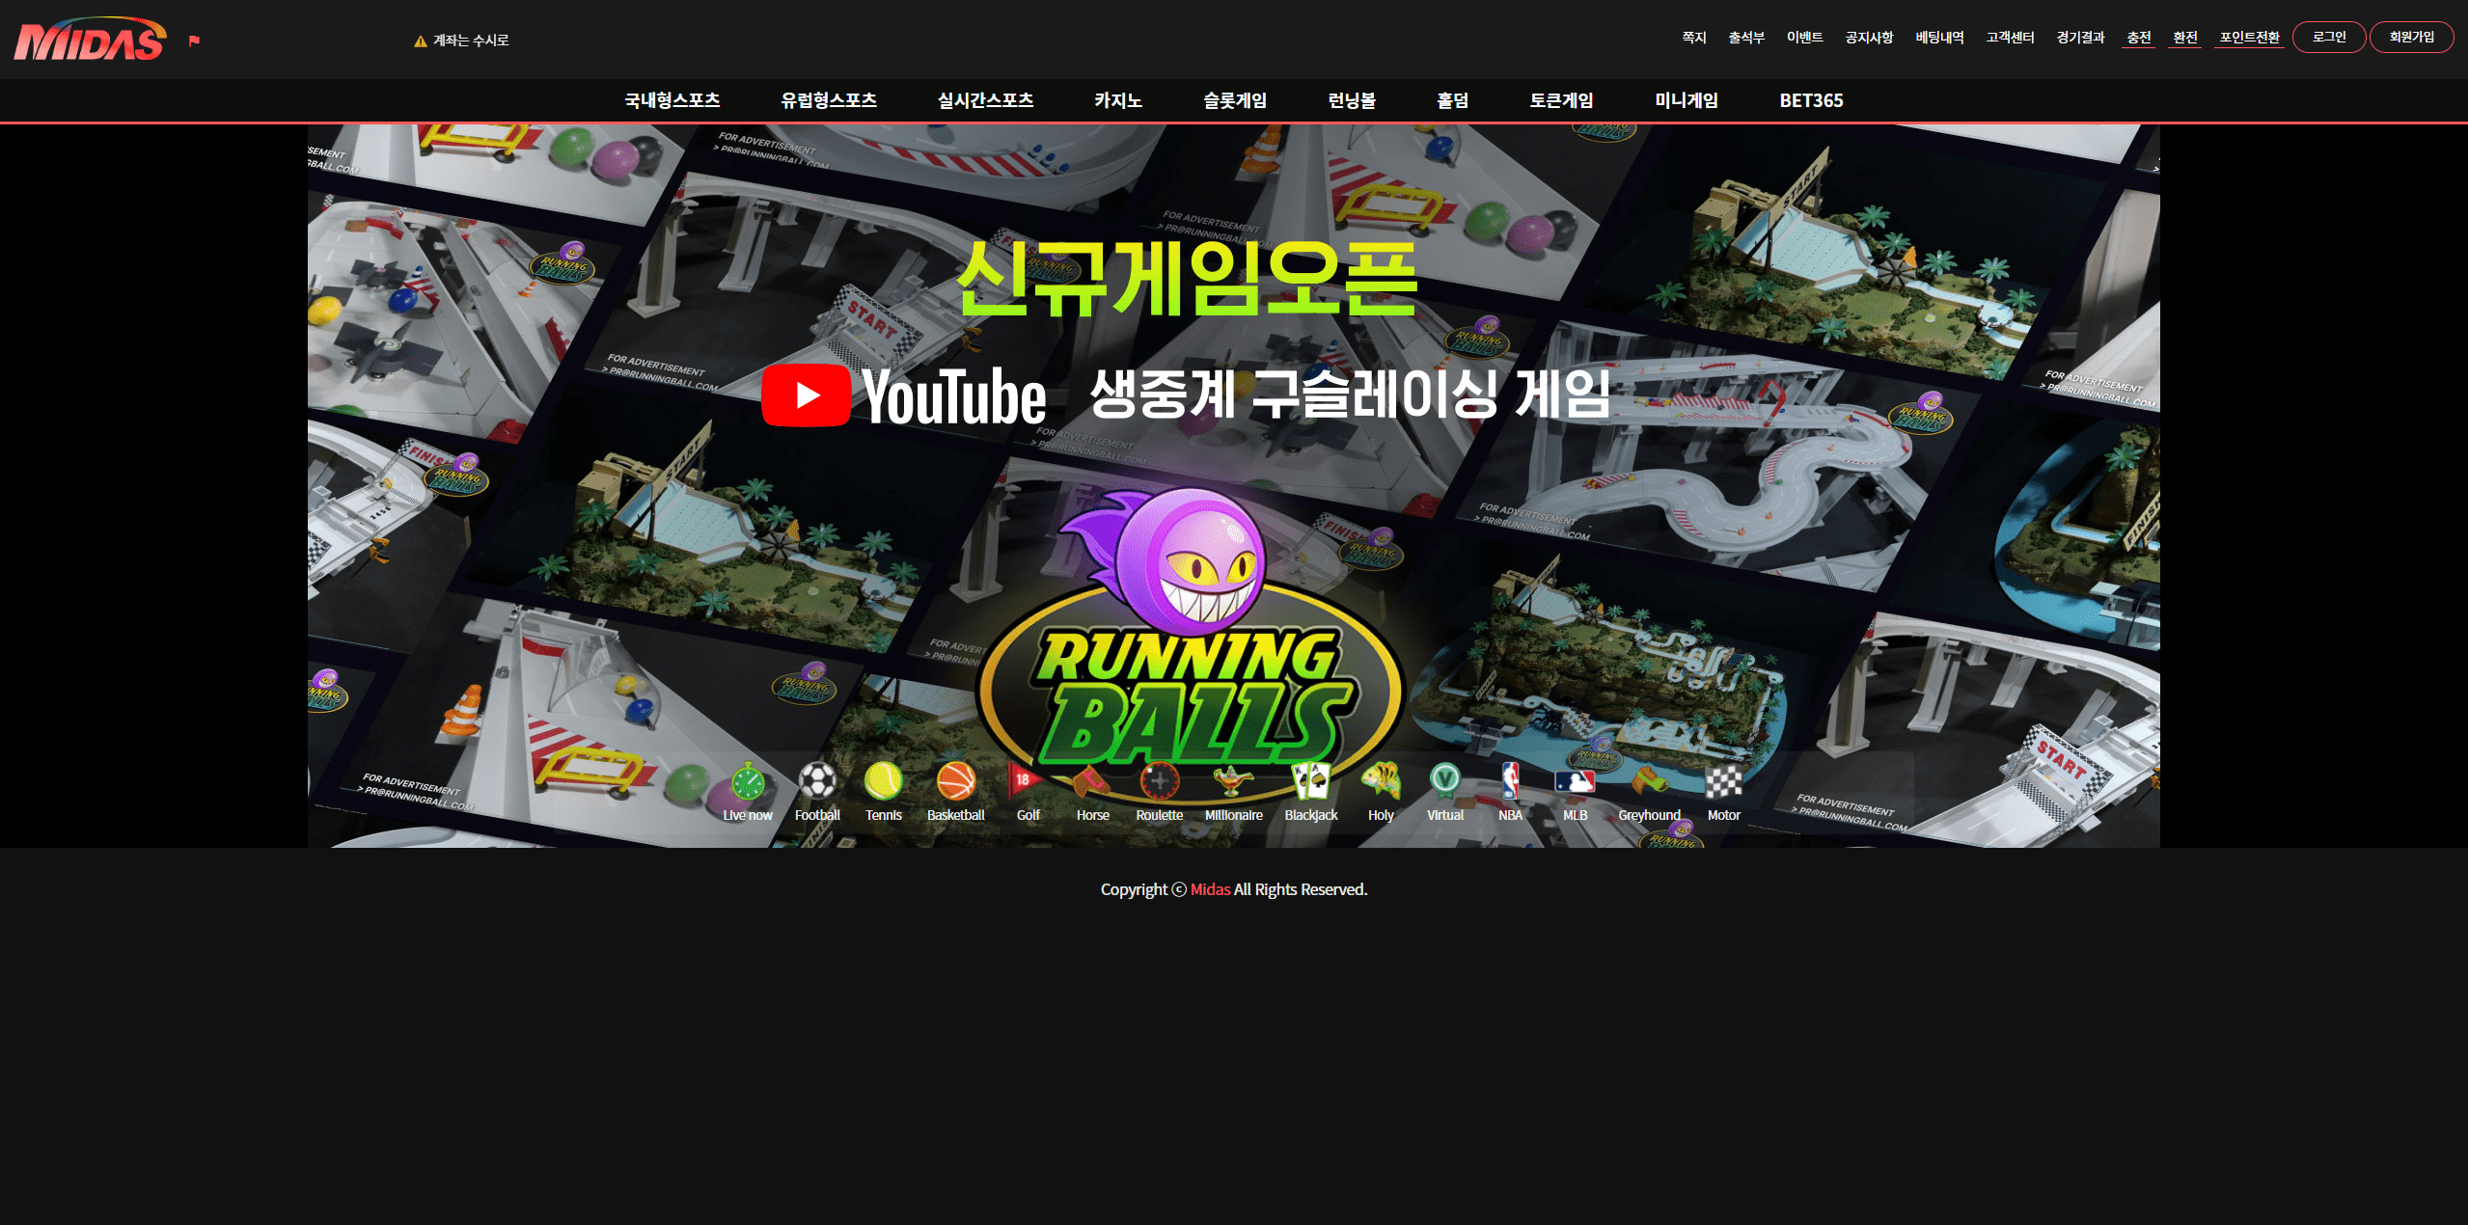Open 충전 link
Image resolution: width=2468 pixels, height=1225 pixels.
point(2138,38)
